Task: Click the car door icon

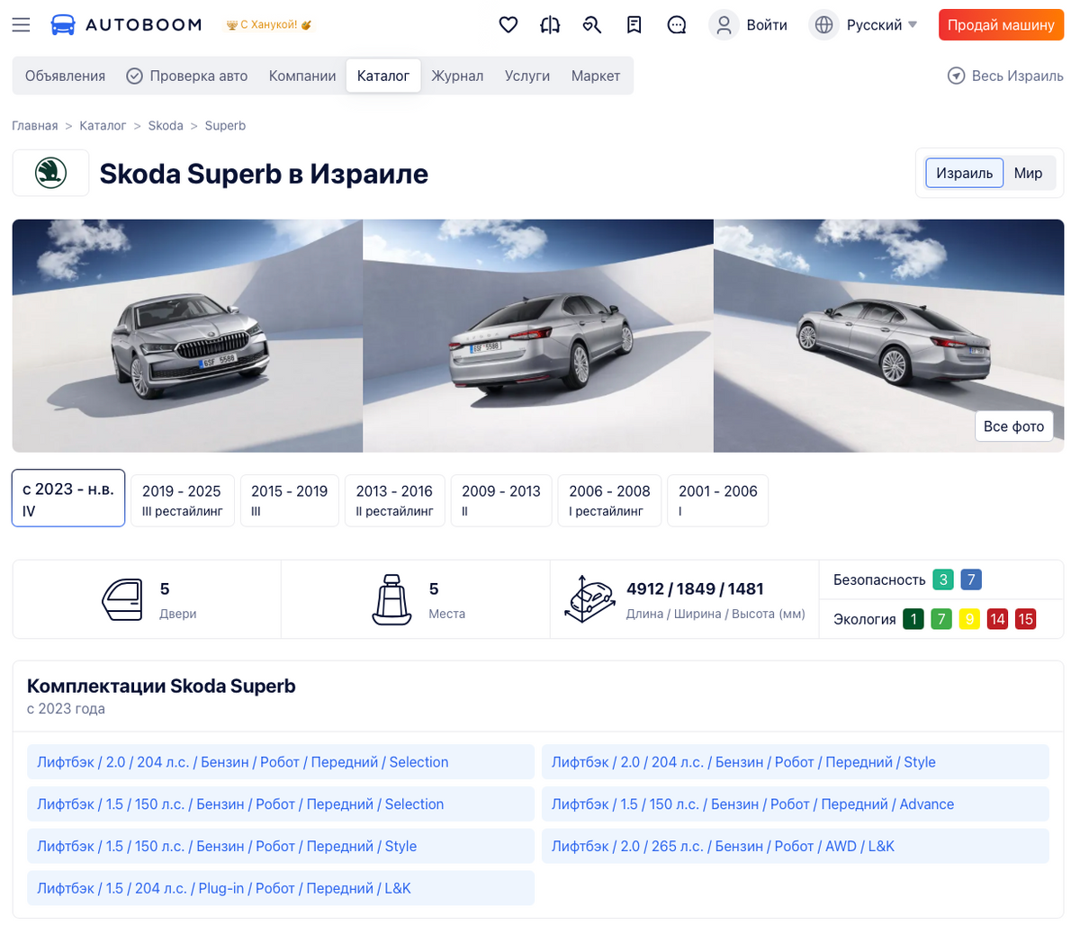Action: coord(121,599)
